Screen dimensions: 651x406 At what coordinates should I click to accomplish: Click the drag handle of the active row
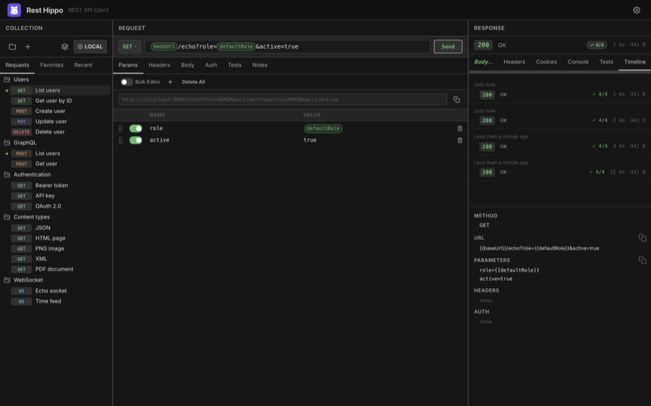tap(120, 140)
